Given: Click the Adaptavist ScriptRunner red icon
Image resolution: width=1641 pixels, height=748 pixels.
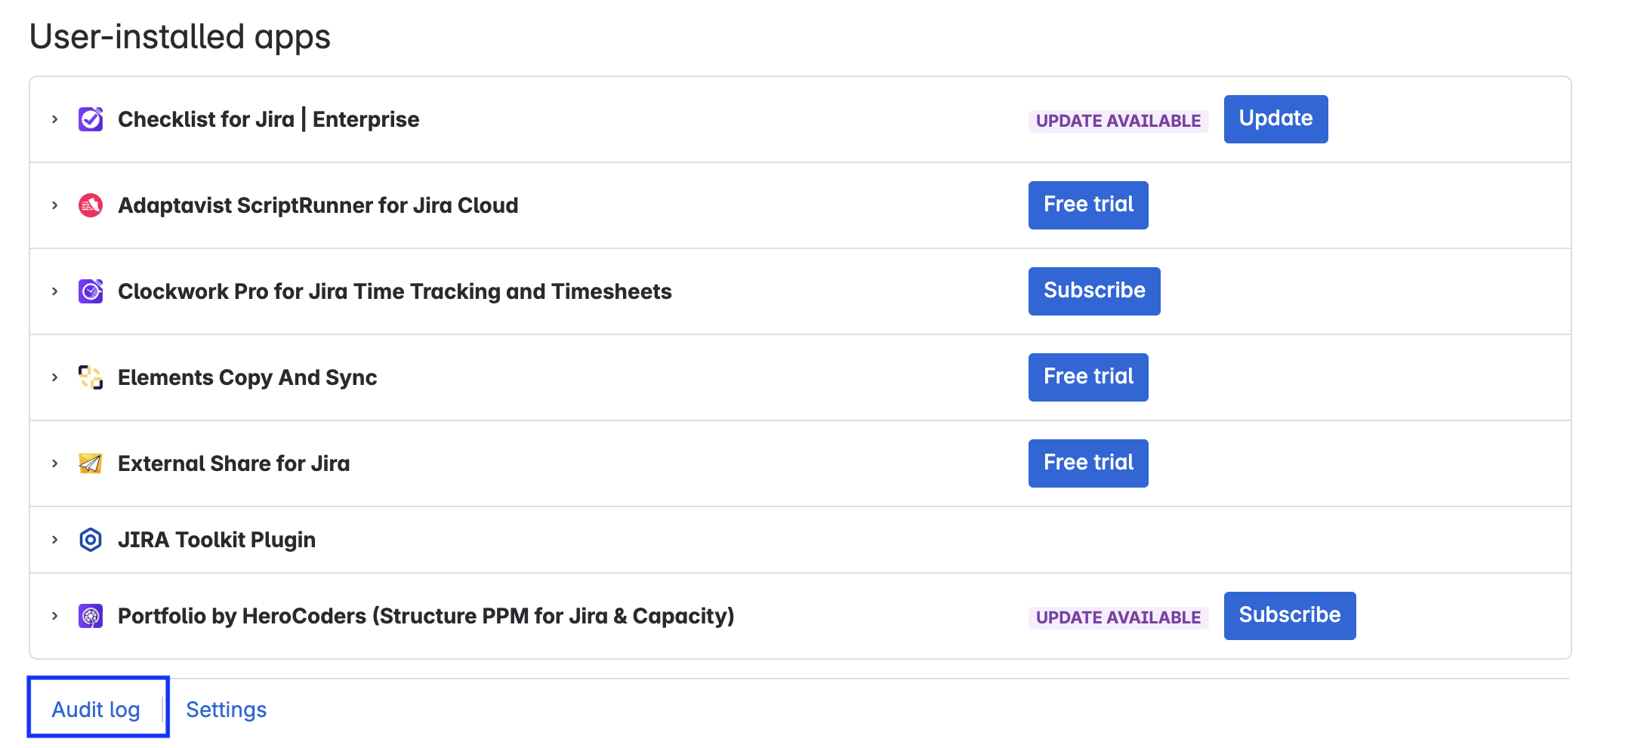Looking at the screenshot, I should click(91, 205).
